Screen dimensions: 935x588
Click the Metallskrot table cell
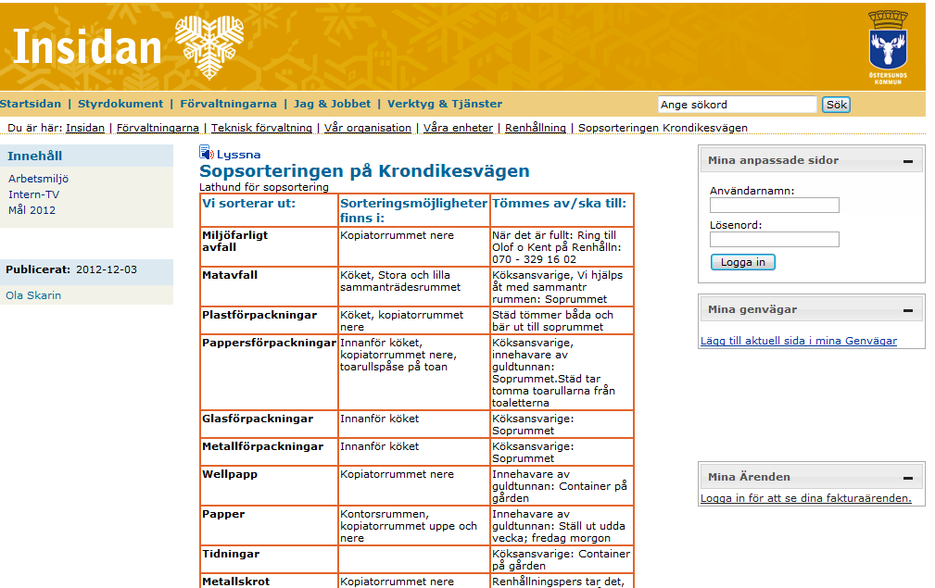pyautogui.click(x=270, y=582)
